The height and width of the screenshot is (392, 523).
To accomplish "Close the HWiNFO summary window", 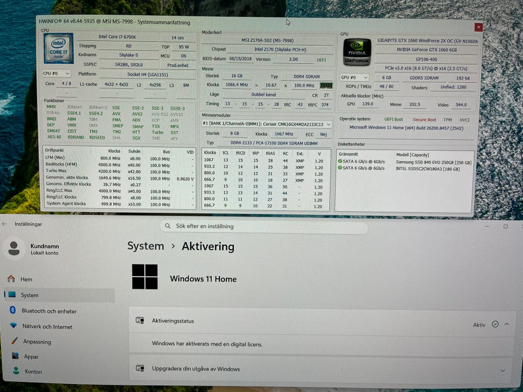I will click(478, 27).
